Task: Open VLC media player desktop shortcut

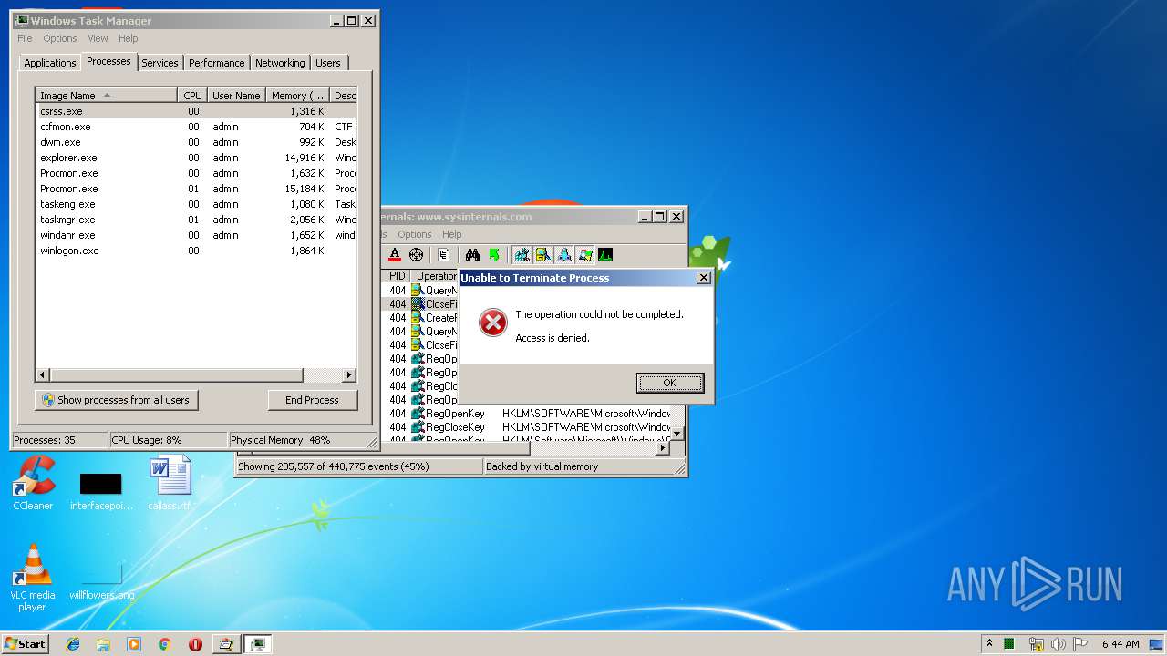Action: (x=33, y=578)
